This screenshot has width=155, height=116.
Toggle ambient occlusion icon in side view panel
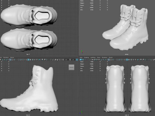141,60
